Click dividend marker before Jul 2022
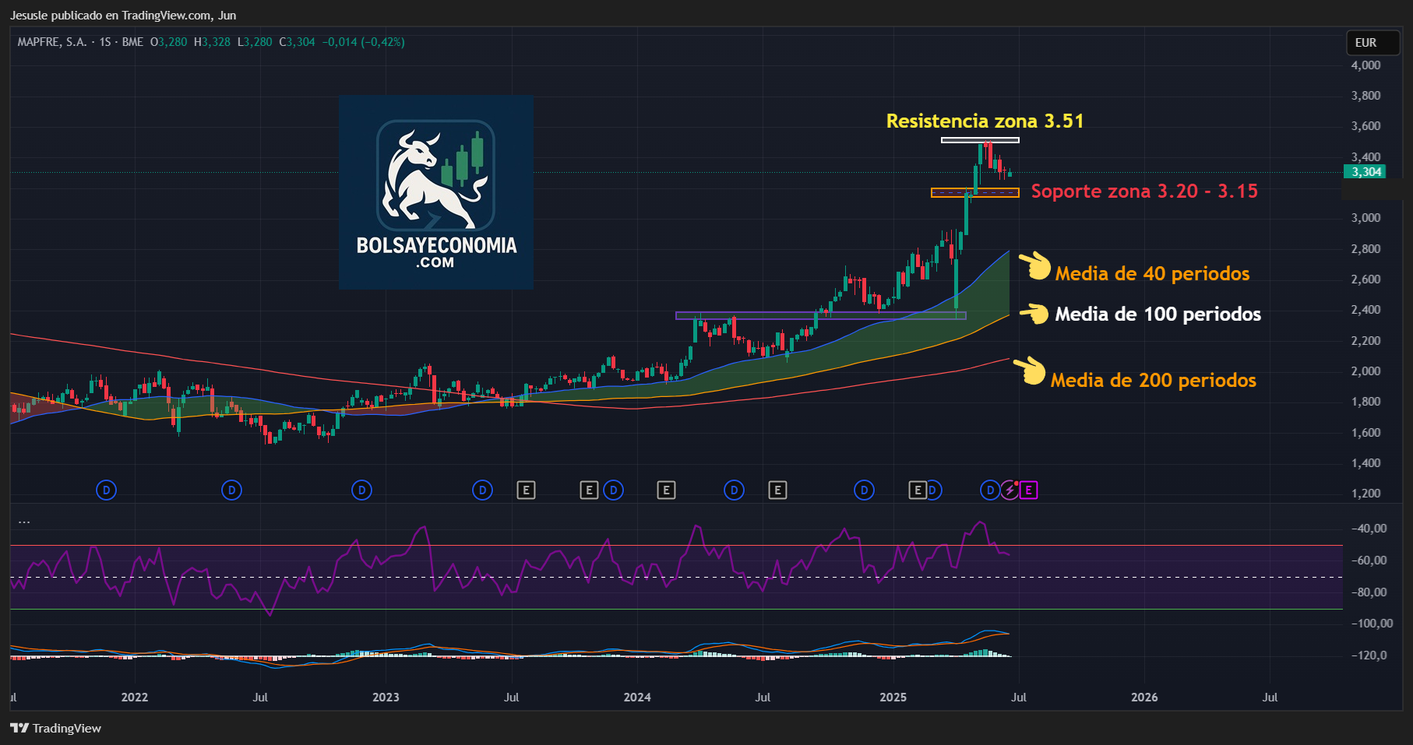Image resolution: width=1413 pixels, height=745 pixels. 231,490
